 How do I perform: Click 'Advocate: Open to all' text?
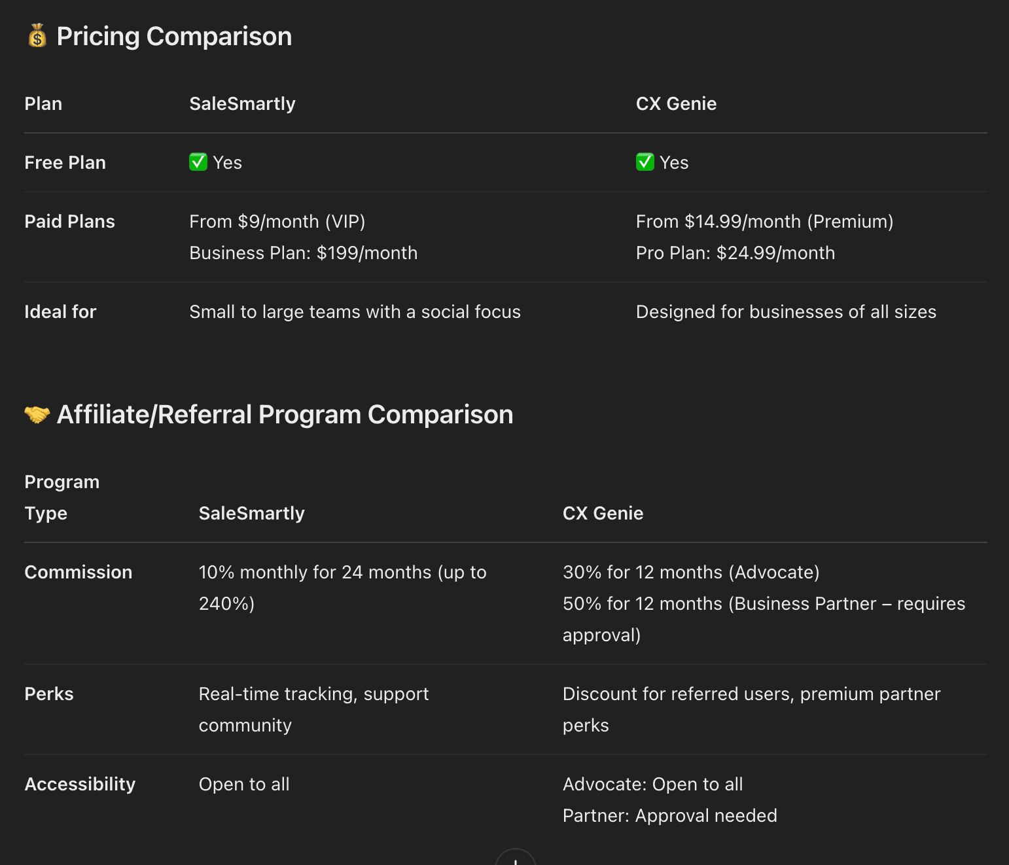[x=652, y=784]
